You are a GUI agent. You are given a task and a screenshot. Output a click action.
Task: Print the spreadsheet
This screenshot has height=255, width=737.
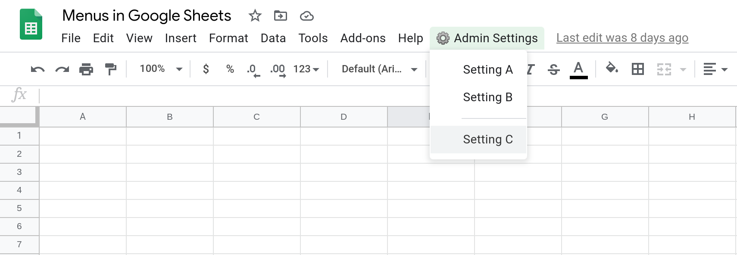click(86, 69)
